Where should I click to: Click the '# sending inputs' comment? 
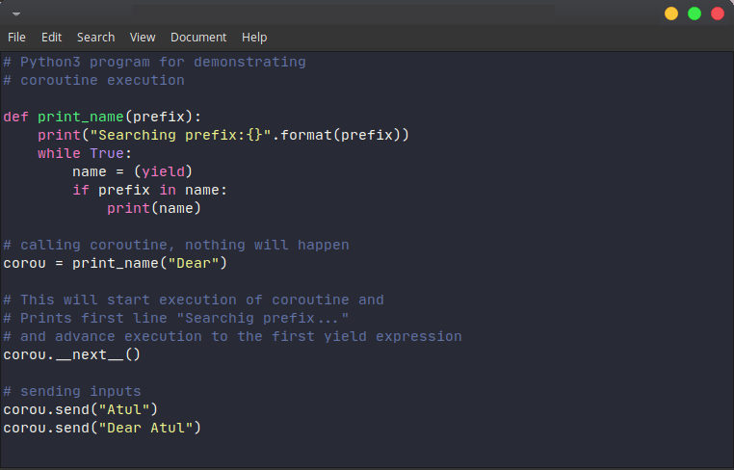coord(72,391)
